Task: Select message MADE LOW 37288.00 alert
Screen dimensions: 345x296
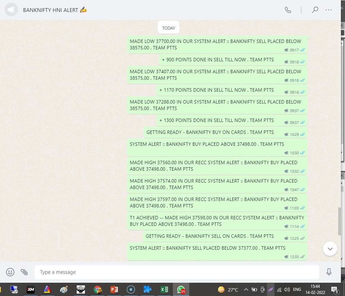Action: click(217, 105)
